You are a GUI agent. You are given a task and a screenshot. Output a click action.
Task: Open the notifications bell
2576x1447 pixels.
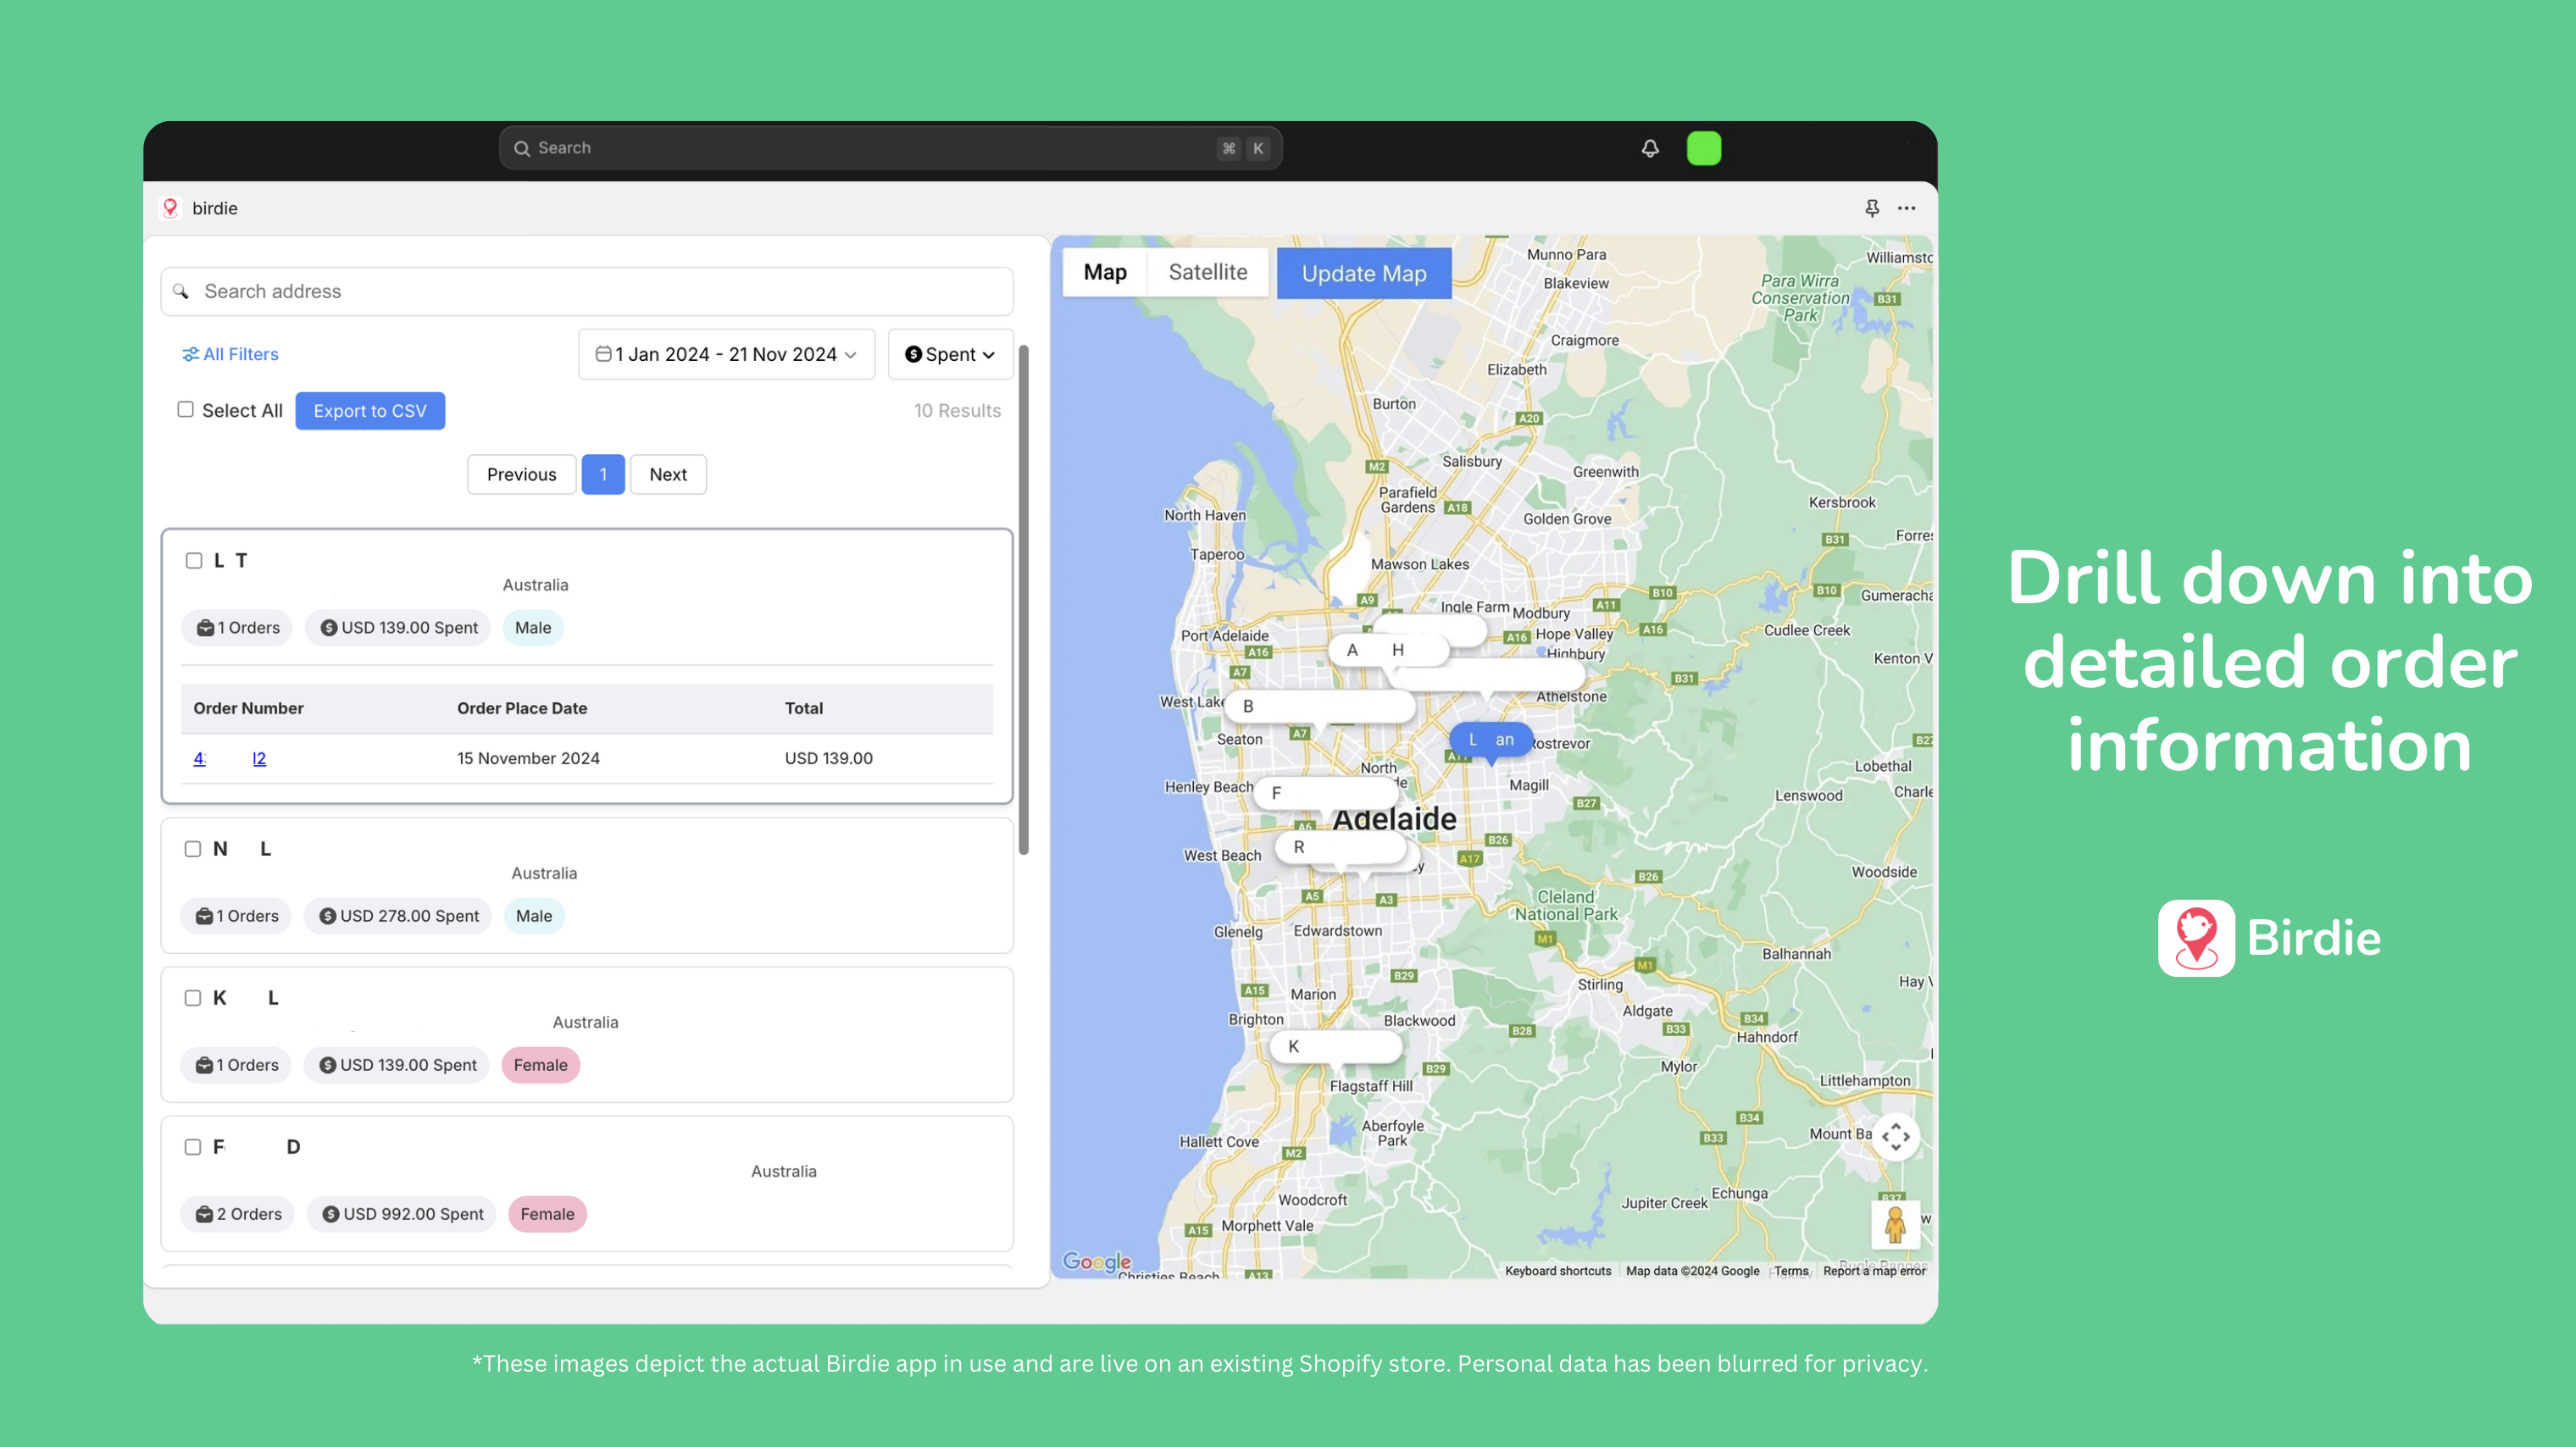pyautogui.click(x=1650, y=148)
